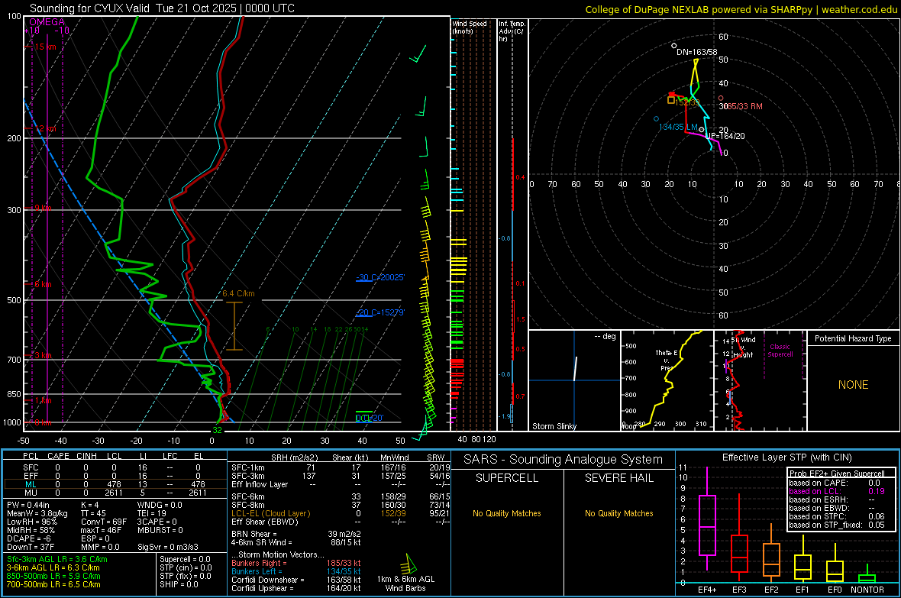Open the weather.cod.edu NEXLAB credit text
Viewport: 901px width, 598px height.
point(741,9)
